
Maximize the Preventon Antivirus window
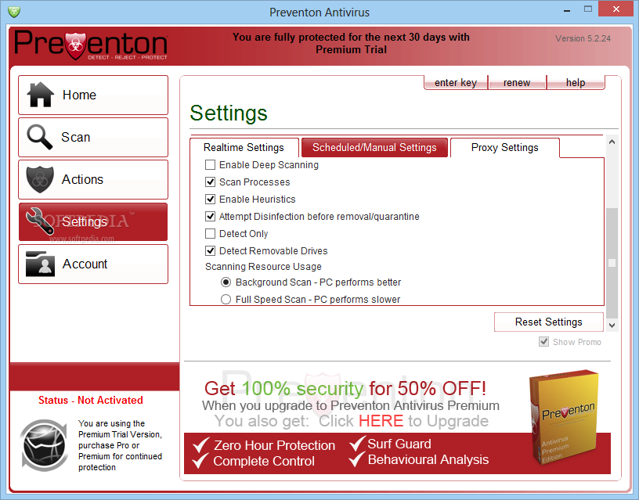click(x=588, y=9)
